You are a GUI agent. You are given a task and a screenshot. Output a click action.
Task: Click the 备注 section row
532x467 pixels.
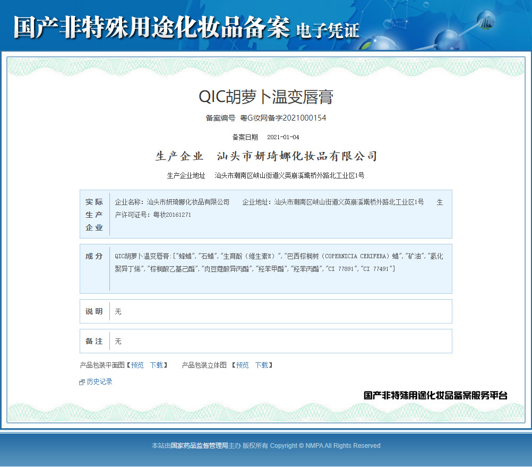94,342
